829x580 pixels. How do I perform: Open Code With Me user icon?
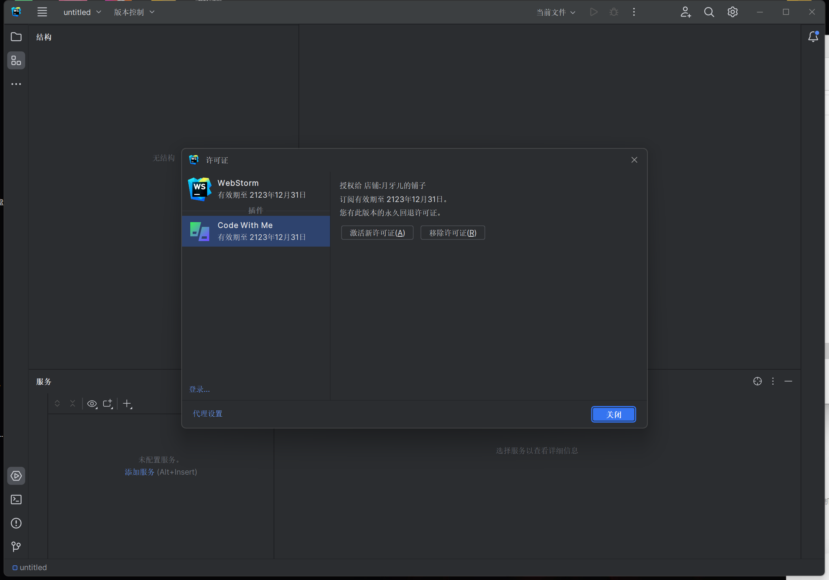[686, 12]
